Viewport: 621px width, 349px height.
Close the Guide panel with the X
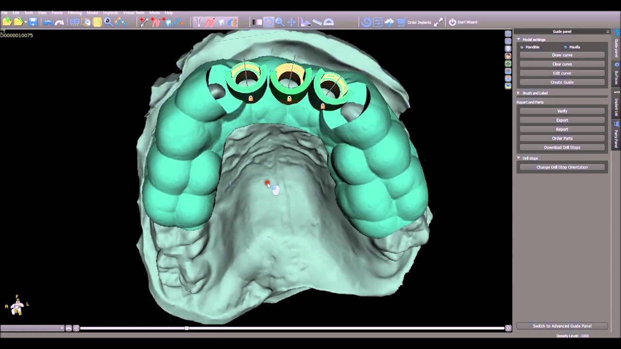click(x=607, y=32)
